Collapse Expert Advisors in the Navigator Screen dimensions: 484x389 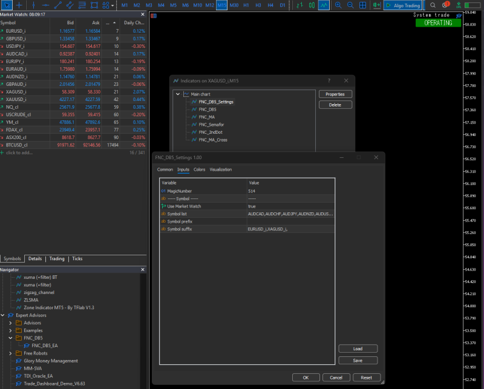2,315
